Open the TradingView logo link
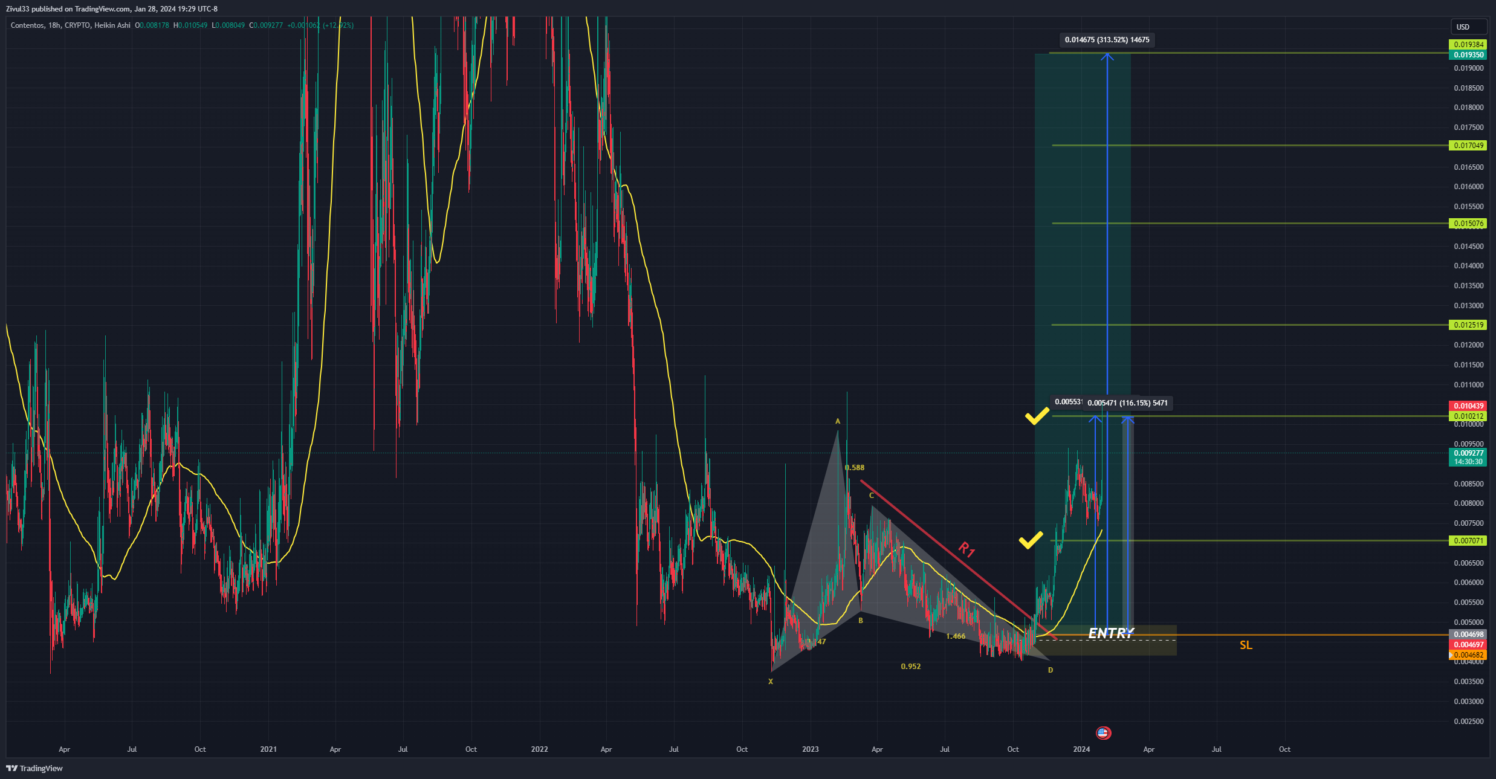The width and height of the screenshot is (1496, 779). click(x=34, y=768)
